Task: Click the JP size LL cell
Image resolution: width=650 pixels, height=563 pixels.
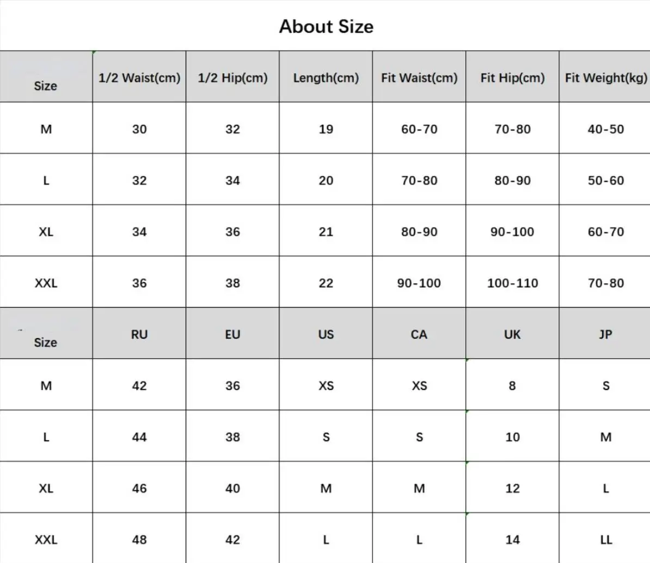Action: [x=605, y=540]
